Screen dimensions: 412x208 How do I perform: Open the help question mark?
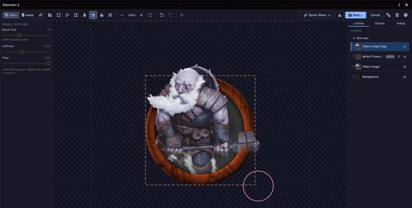click(x=406, y=15)
